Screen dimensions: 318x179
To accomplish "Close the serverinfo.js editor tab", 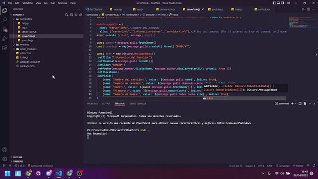I will click(x=203, y=9).
